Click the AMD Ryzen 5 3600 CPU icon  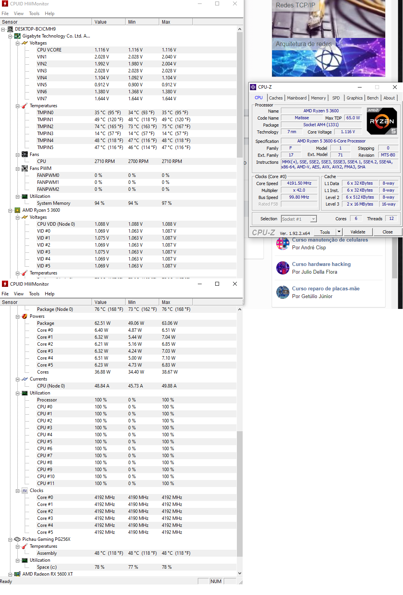pos(17,210)
